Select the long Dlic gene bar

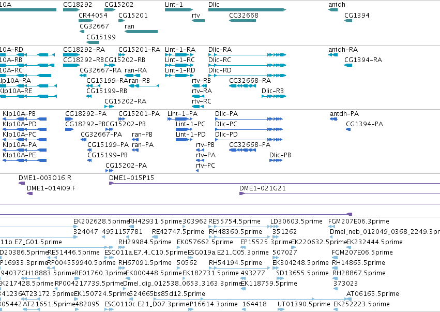(x=247, y=10)
